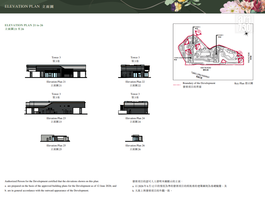
Task: Click the Elevation Plan 25 drawing
Action: (55, 138)
